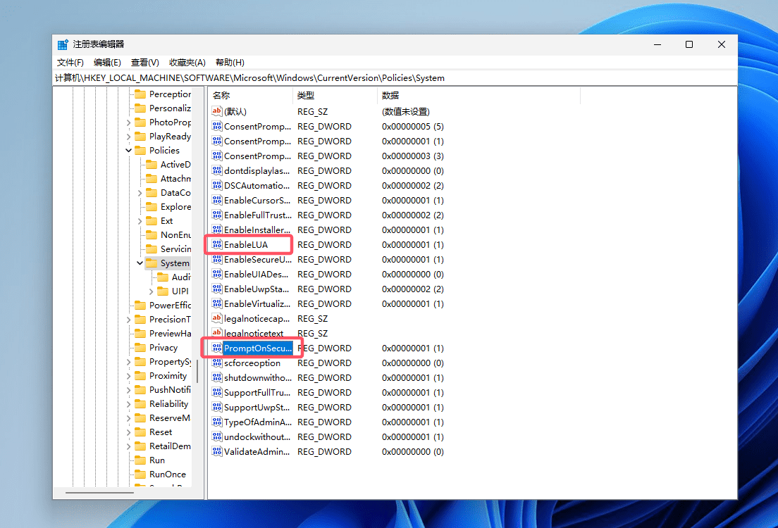The height and width of the screenshot is (528, 778).
Task: Click the tree pane vertical scrollbar thumb
Action: tap(197, 371)
